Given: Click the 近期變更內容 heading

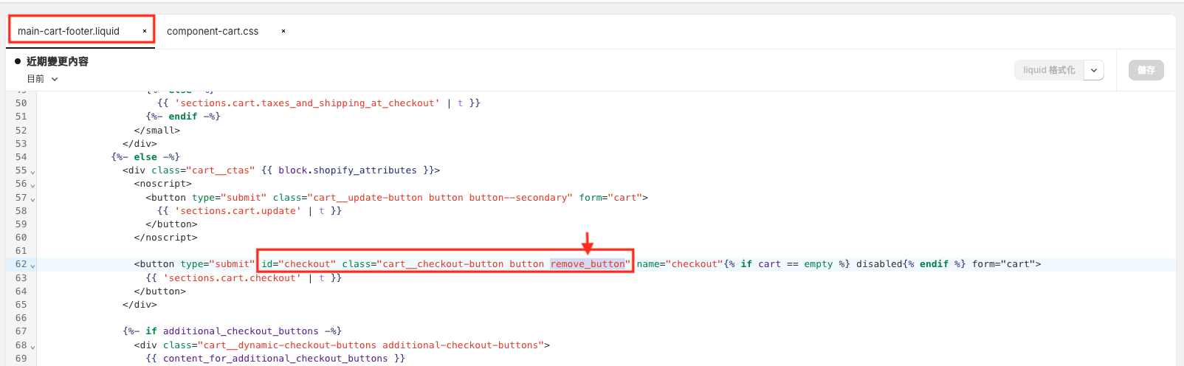Looking at the screenshot, I should click(58, 61).
